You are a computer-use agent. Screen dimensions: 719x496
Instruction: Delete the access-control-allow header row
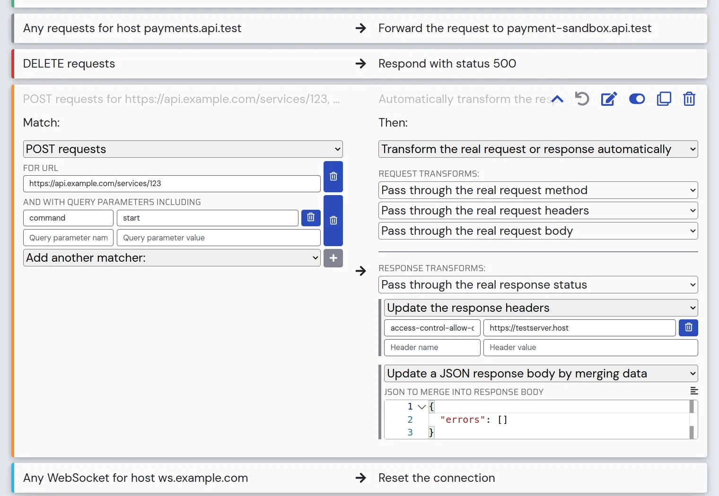click(688, 328)
